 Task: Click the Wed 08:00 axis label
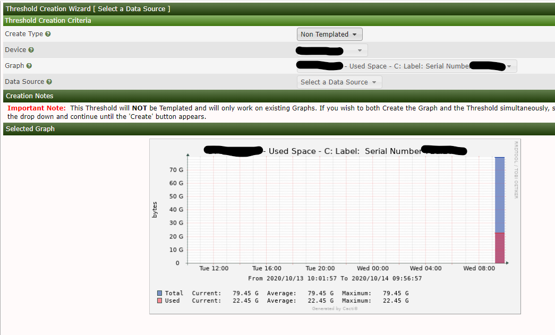click(479, 269)
